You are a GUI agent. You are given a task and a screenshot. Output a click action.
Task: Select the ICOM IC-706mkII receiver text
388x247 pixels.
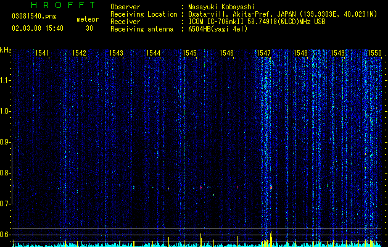coord(257,22)
